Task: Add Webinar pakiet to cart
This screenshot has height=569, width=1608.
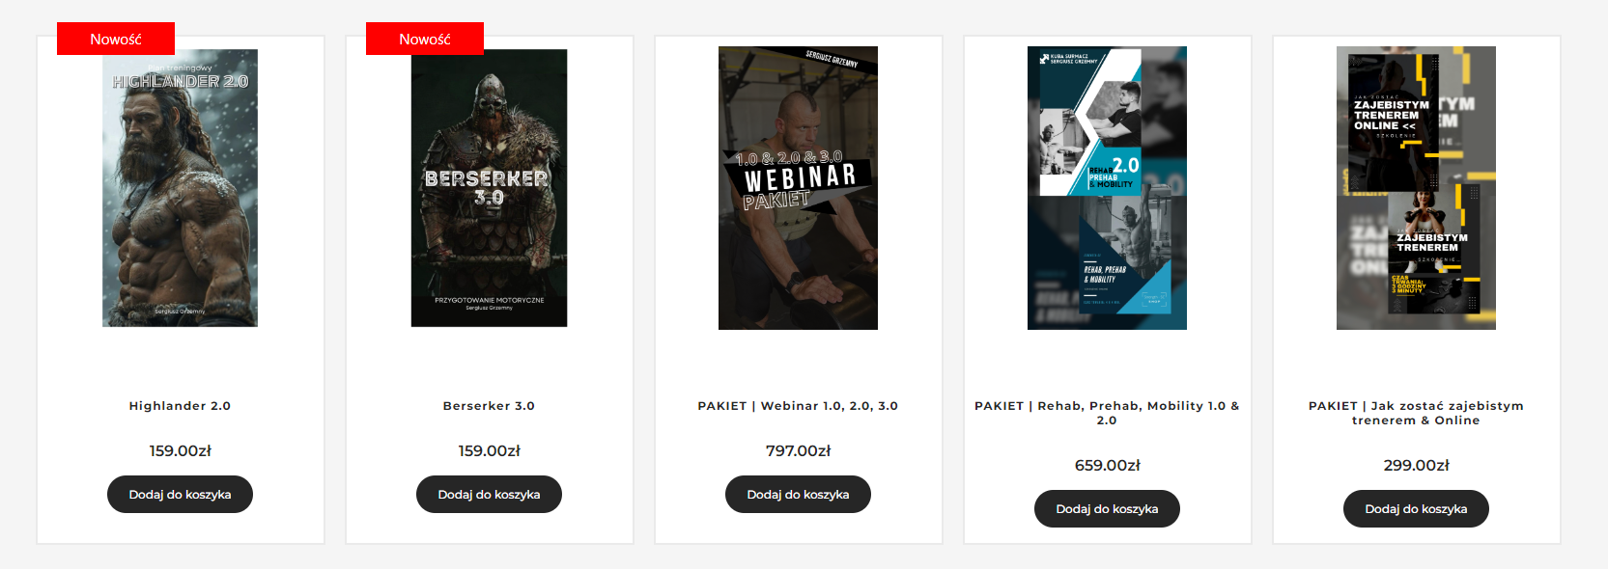Action: [x=798, y=494]
